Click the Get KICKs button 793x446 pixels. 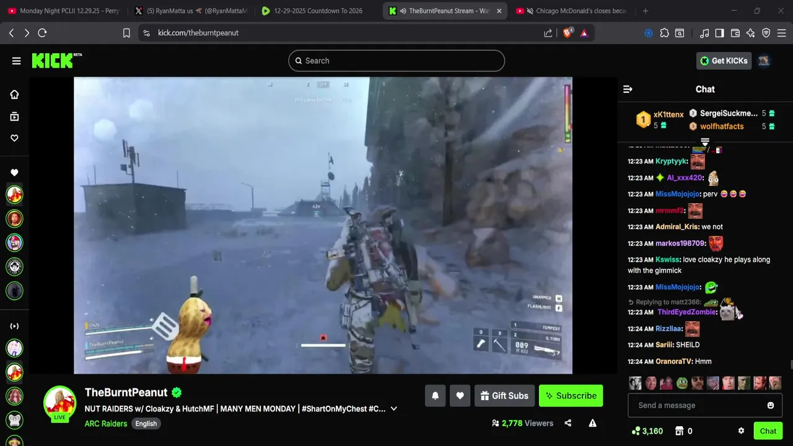pos(724,61)
